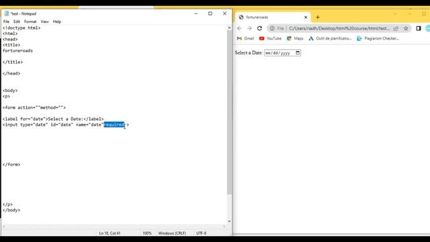Click the <form action=""method=""> line
Screen dimensions: 430x242
[x=34, y=108]
